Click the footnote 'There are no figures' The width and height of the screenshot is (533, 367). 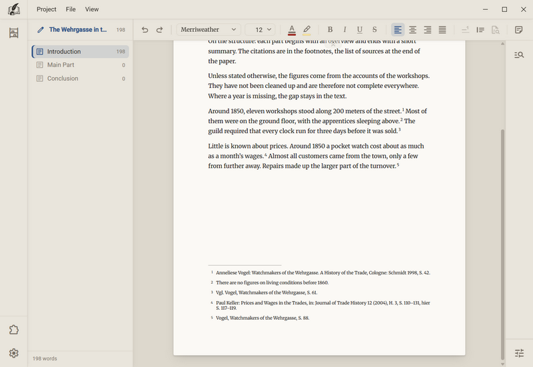click(272, 282)
